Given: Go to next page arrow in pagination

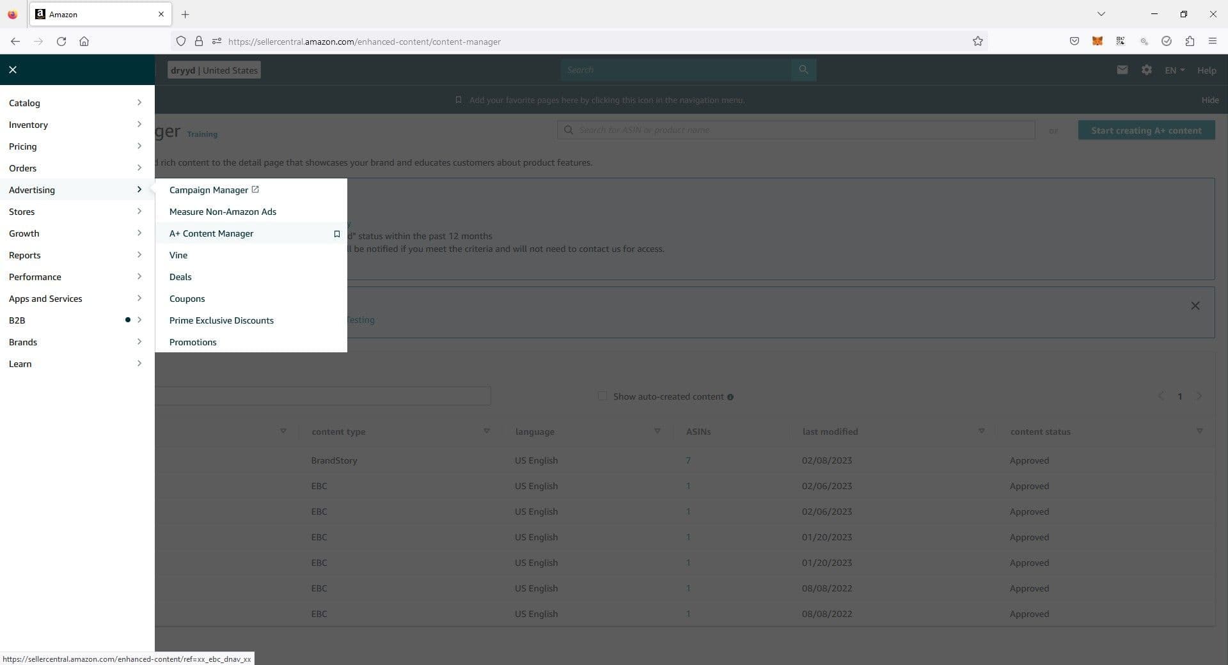Looking at the screenshot, I should [x=1199, y=396].
